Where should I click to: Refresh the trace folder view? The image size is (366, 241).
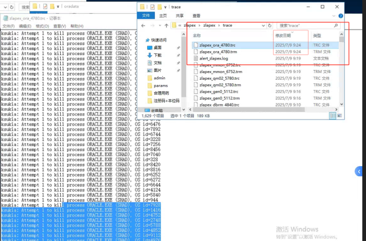click(x=270, y=26)
